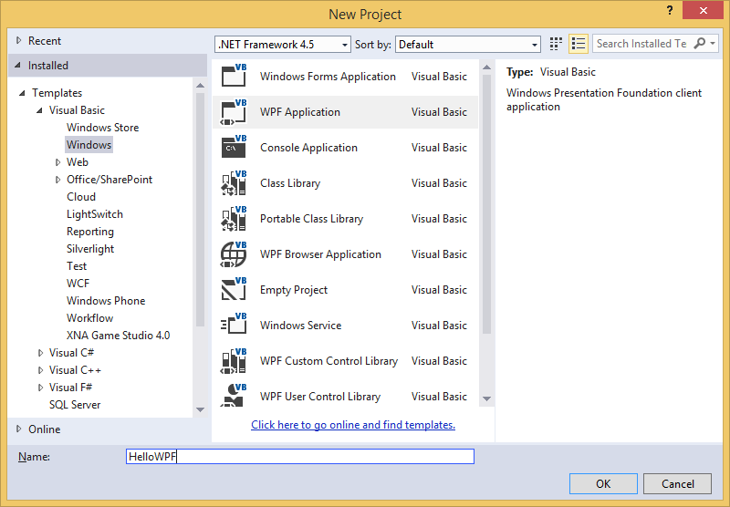The image size is (730, 507).
Task: Click the Portable Class Library template icon
Action: 234,219
